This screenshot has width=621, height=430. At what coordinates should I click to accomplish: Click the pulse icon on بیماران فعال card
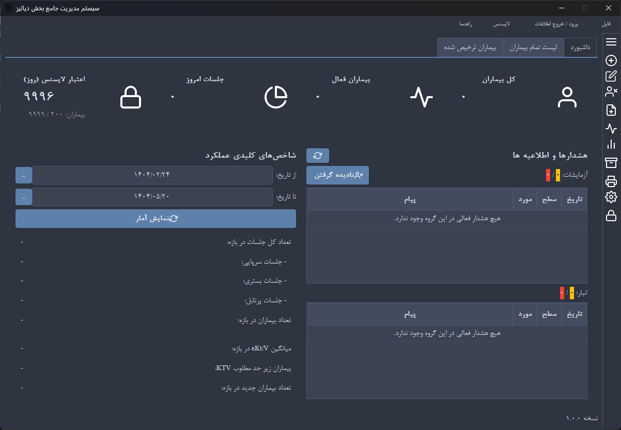point(422,97)
